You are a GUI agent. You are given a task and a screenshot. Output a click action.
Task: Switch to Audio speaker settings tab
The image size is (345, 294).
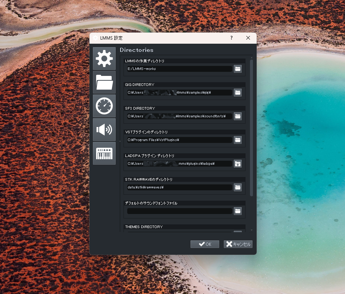pos(104,130)
